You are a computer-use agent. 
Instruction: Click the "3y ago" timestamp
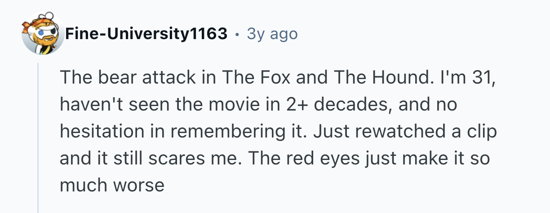point(272,34)
